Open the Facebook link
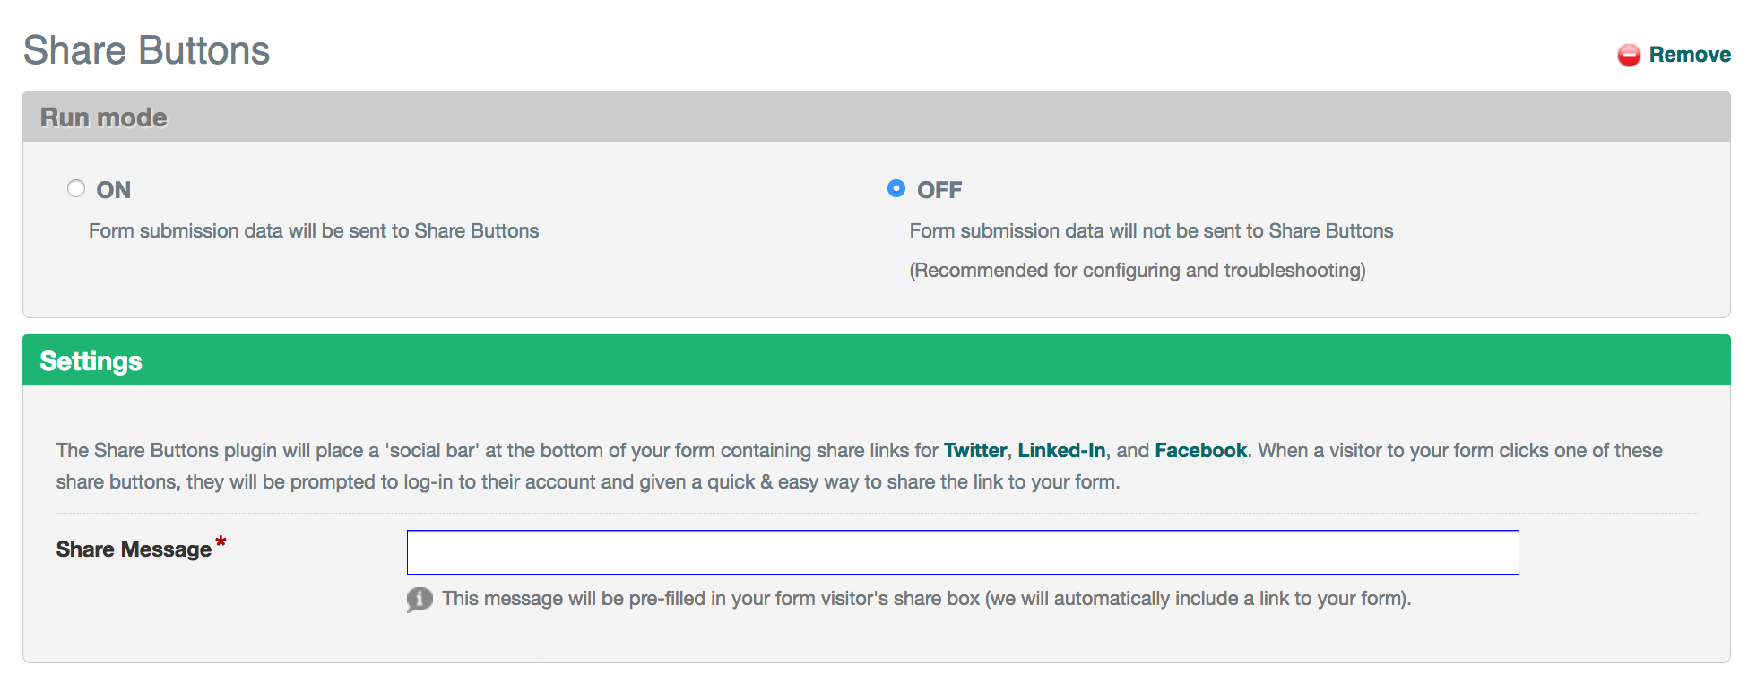The image size is (1748, 692). pos(1200,450)
